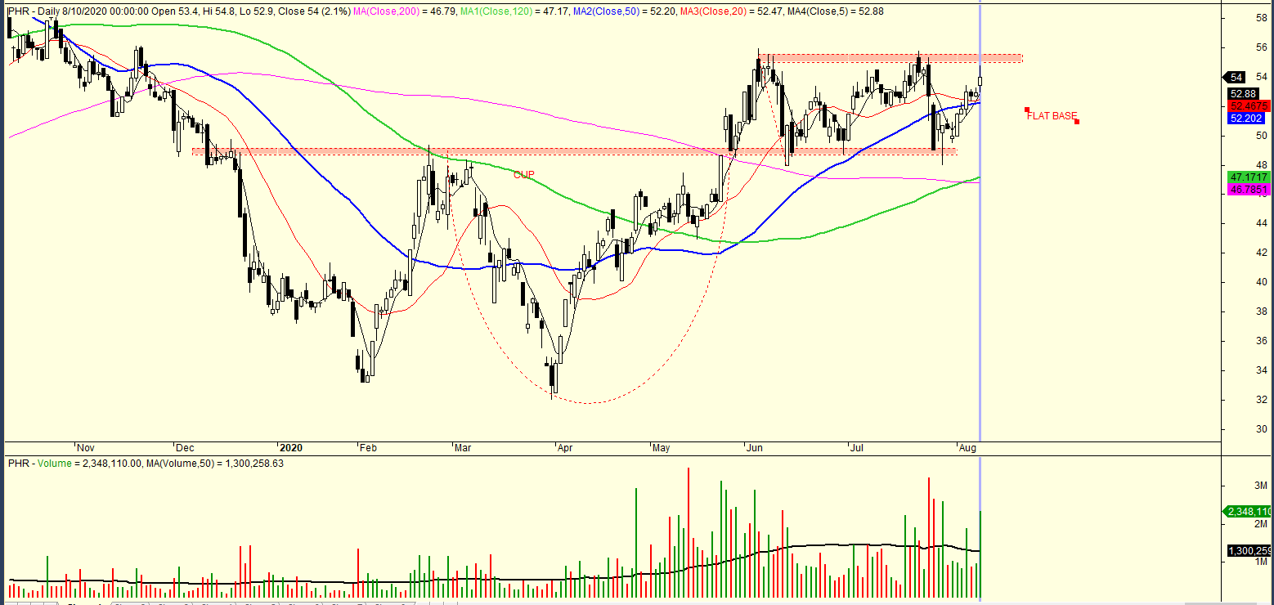The height and width of the screenshot is (605, 1274).
Task: Click the Aug month label on time axis
Action: point(967,448)
